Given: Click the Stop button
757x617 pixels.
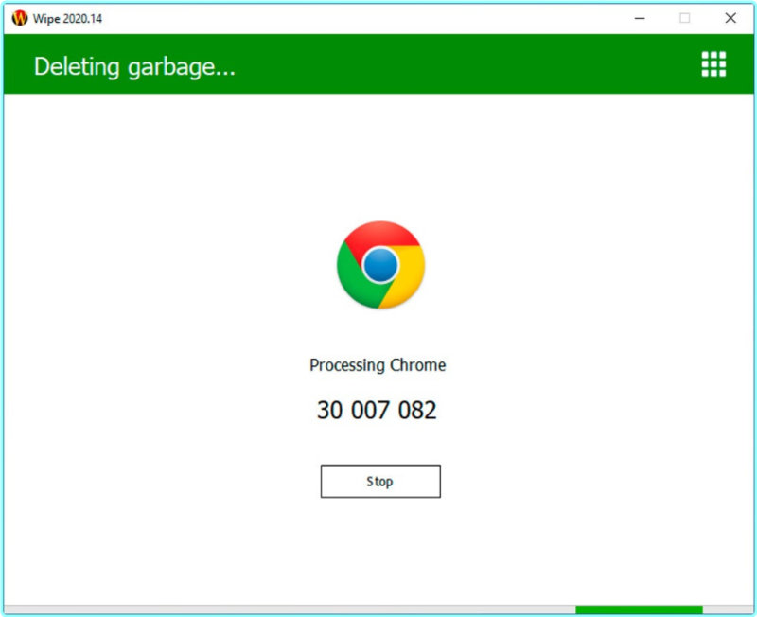Looking at the screenshot, I should tap(380, 482).
